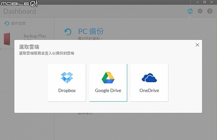This screenshot has width=217, height=140.
Task: Click the PC 備份 heading
Action: coord(91,31)
